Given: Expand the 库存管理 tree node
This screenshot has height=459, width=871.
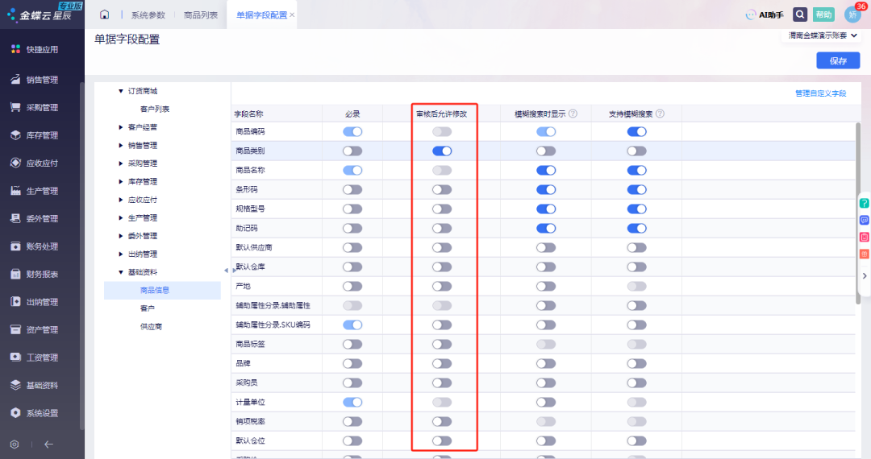Looking at the screenshot, I should [x=120, y=181].
